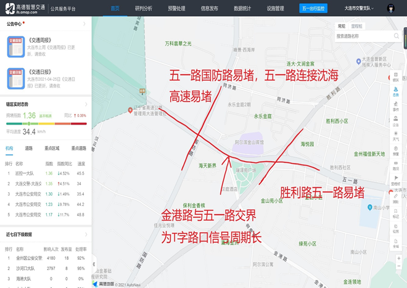407x288 pixels.
Task: Select the 态势 traffic situation tool
Action: (395, 92)
